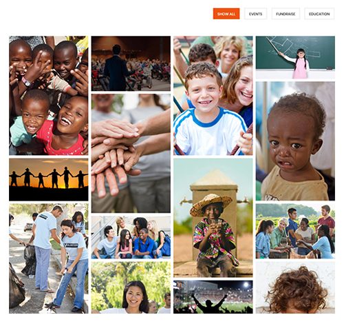Open photo of laughing children group
This screenshot has height=324, width=344.
pyautogui.click(x=49, y=95)
